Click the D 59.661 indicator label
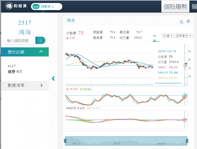197x149 pixels. pyautogui.click(x=86, y=89)
